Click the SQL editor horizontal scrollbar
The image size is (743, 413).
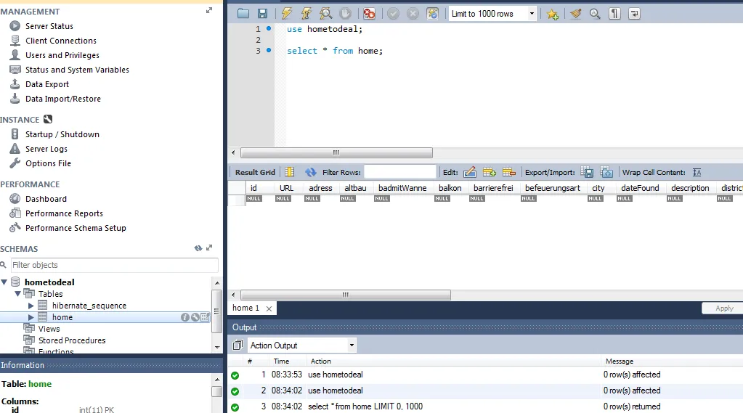click(336, 152)
